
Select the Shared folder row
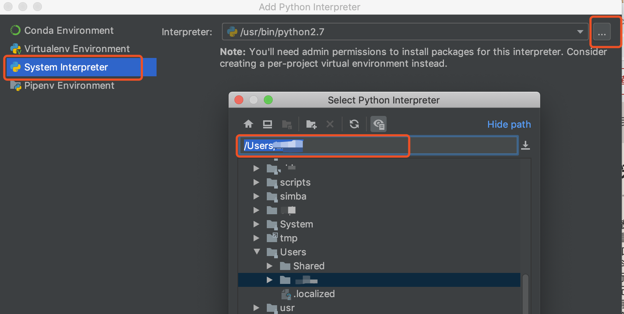pos(379,266)
